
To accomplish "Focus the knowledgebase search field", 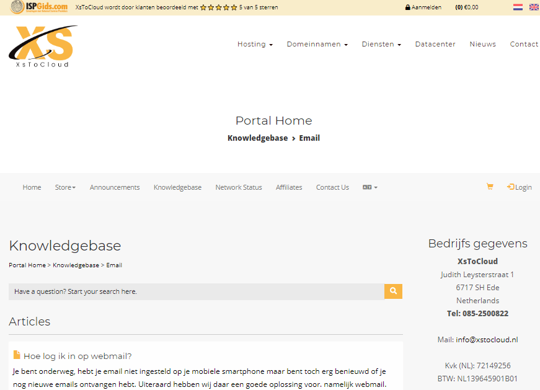I will 197,291.
